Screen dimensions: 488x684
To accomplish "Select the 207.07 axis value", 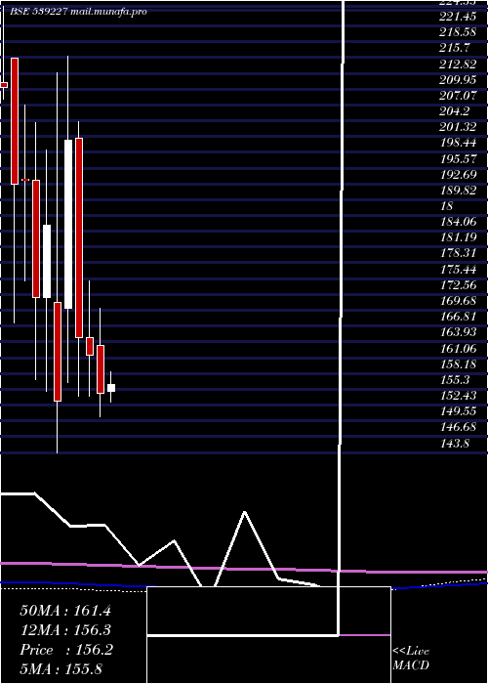I will tap(458, 95).
